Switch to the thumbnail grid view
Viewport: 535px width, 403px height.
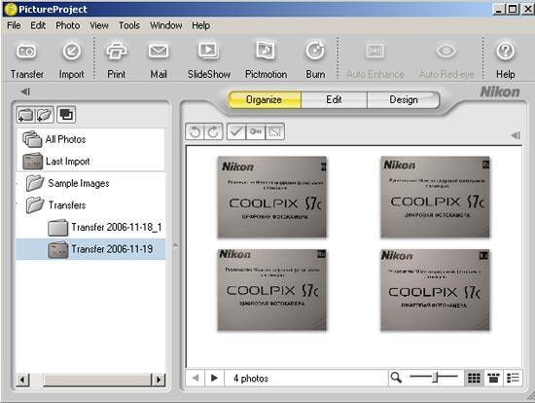(x=474, y=378)
